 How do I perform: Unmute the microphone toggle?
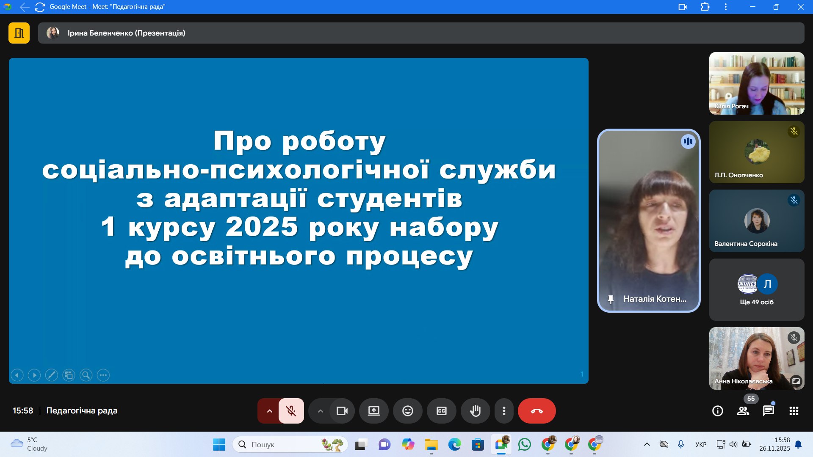pyautogui.click(x=291, y=411)
